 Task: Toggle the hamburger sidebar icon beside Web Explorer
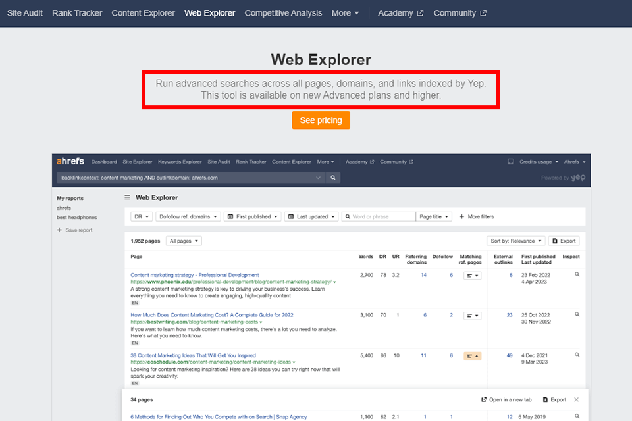pyautogui.click(x=127, y=197)
